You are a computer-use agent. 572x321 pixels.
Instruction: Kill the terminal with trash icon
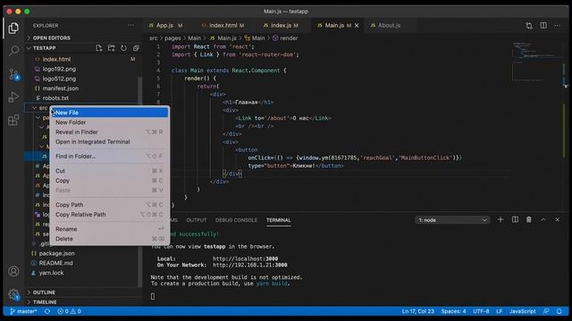529,220
